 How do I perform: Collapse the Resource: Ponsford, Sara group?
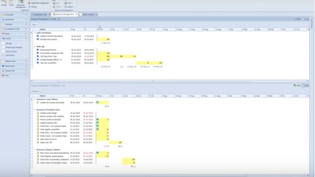tap(34, 110)
